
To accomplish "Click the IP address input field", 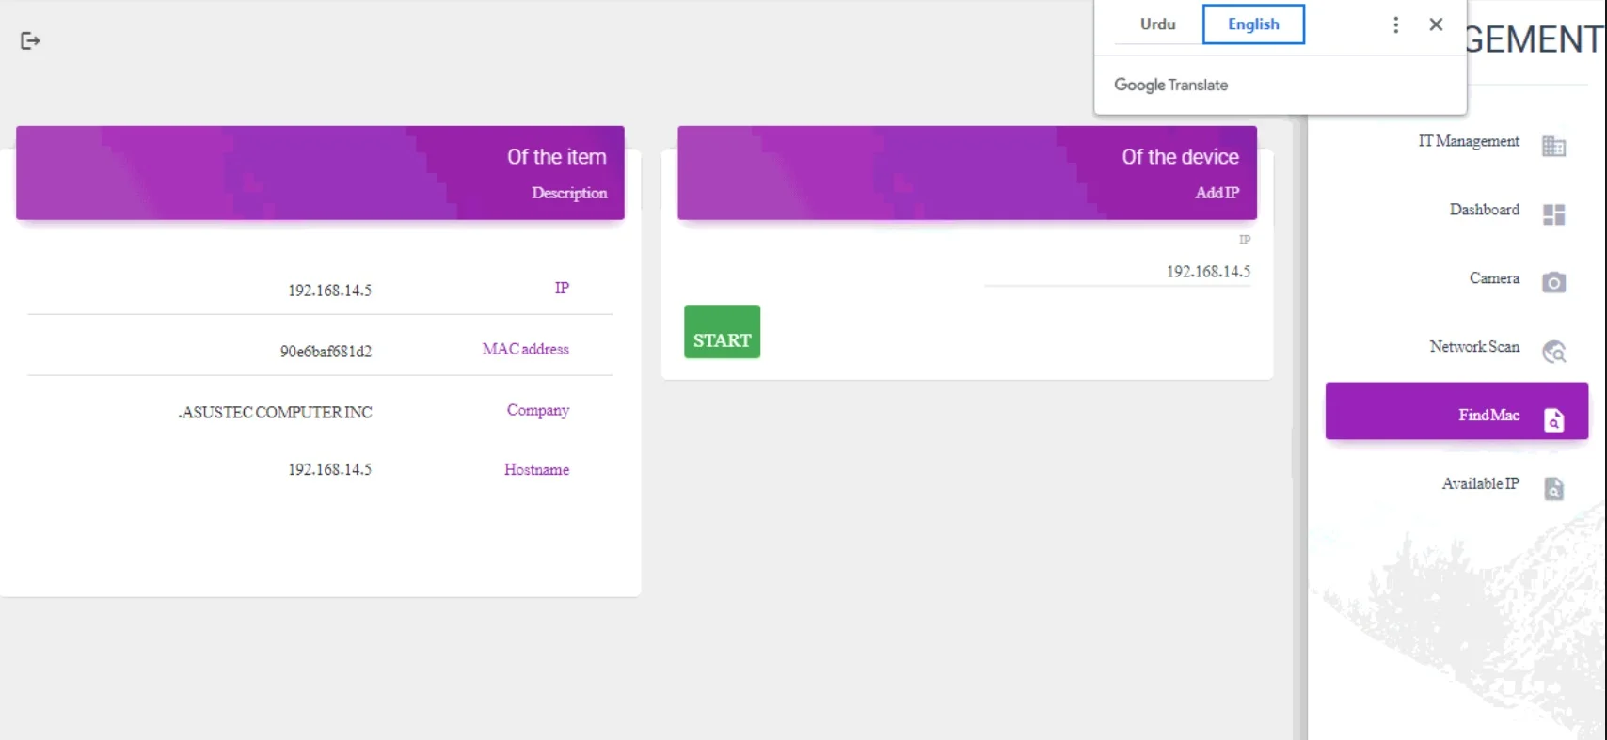I will tap(1117, 272).
